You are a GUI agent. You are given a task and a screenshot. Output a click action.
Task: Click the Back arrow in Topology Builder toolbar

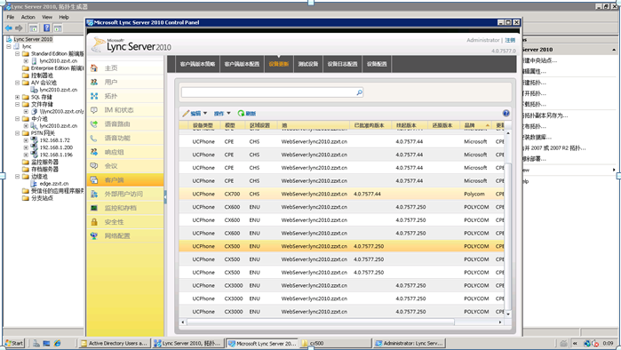tap(9, 28)
